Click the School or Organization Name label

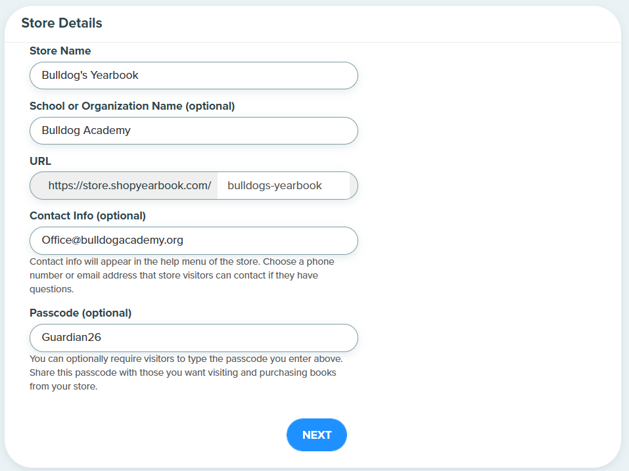(x=132, y=106)
